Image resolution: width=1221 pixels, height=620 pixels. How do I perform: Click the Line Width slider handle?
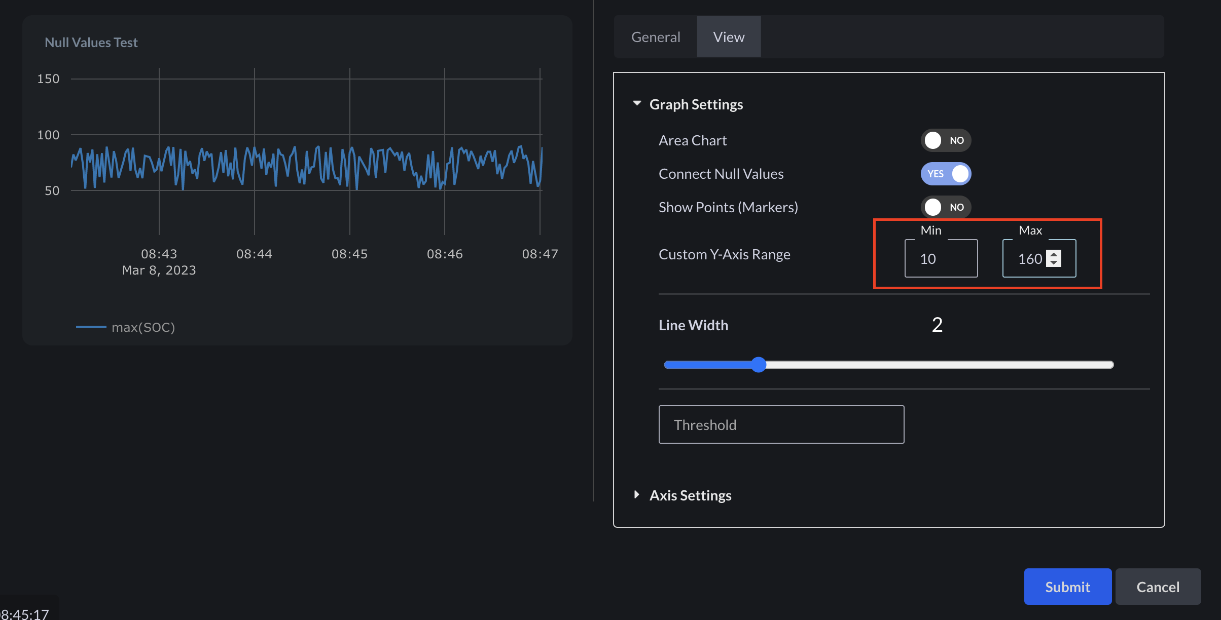(759, 365)
